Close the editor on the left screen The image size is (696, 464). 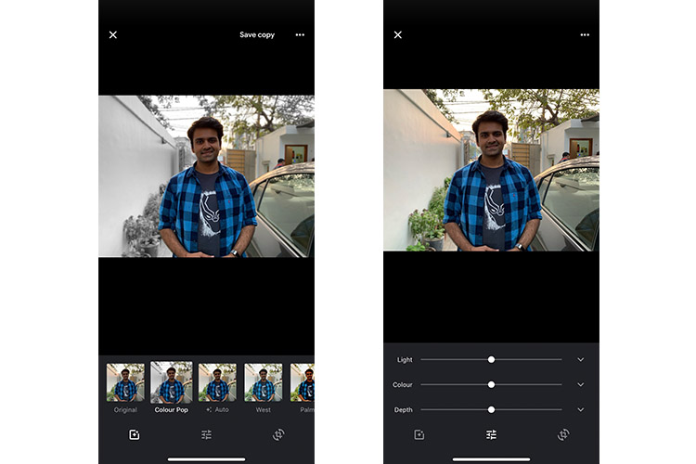113,34
